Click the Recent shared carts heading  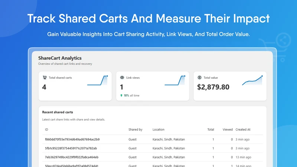[58, 112]
